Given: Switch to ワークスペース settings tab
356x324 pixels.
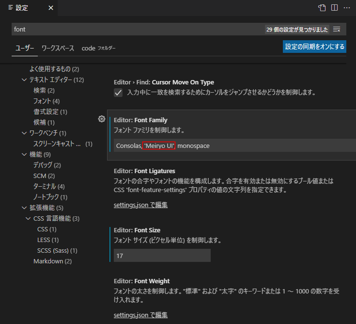Looking at the screenshot, I should (x=58, y=48).
